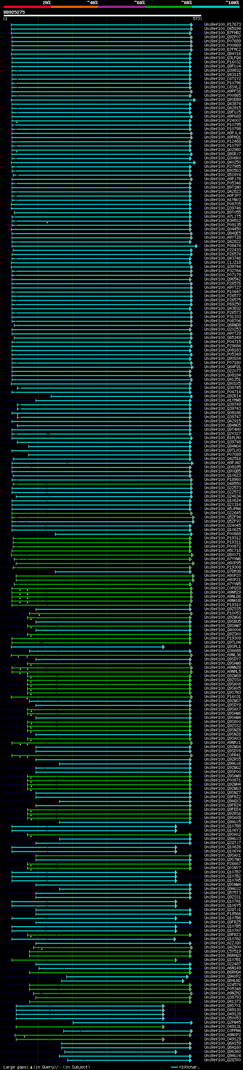Select the UniRef100_P10798 label
Viewport: 243px width, 1070px height.
point(222,129)
